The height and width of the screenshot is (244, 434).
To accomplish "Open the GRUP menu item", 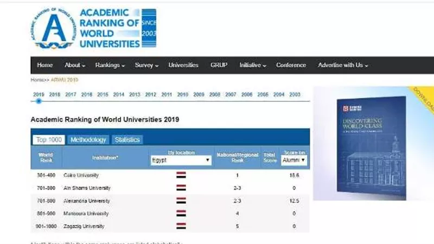I will click(x=219, y=65).
